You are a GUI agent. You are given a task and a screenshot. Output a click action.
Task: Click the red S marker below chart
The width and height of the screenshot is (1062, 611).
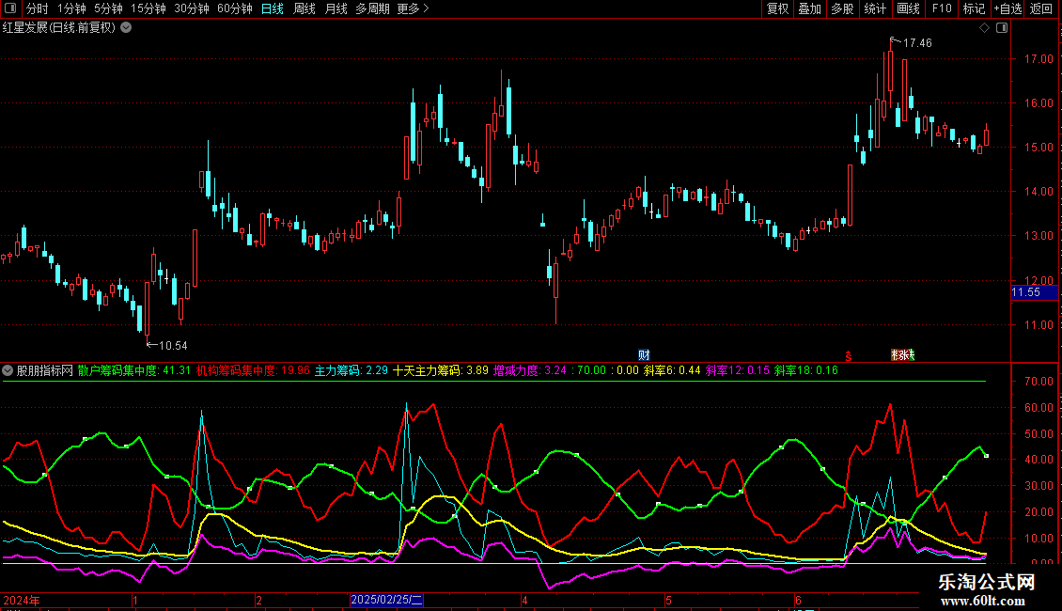(849, 355)
